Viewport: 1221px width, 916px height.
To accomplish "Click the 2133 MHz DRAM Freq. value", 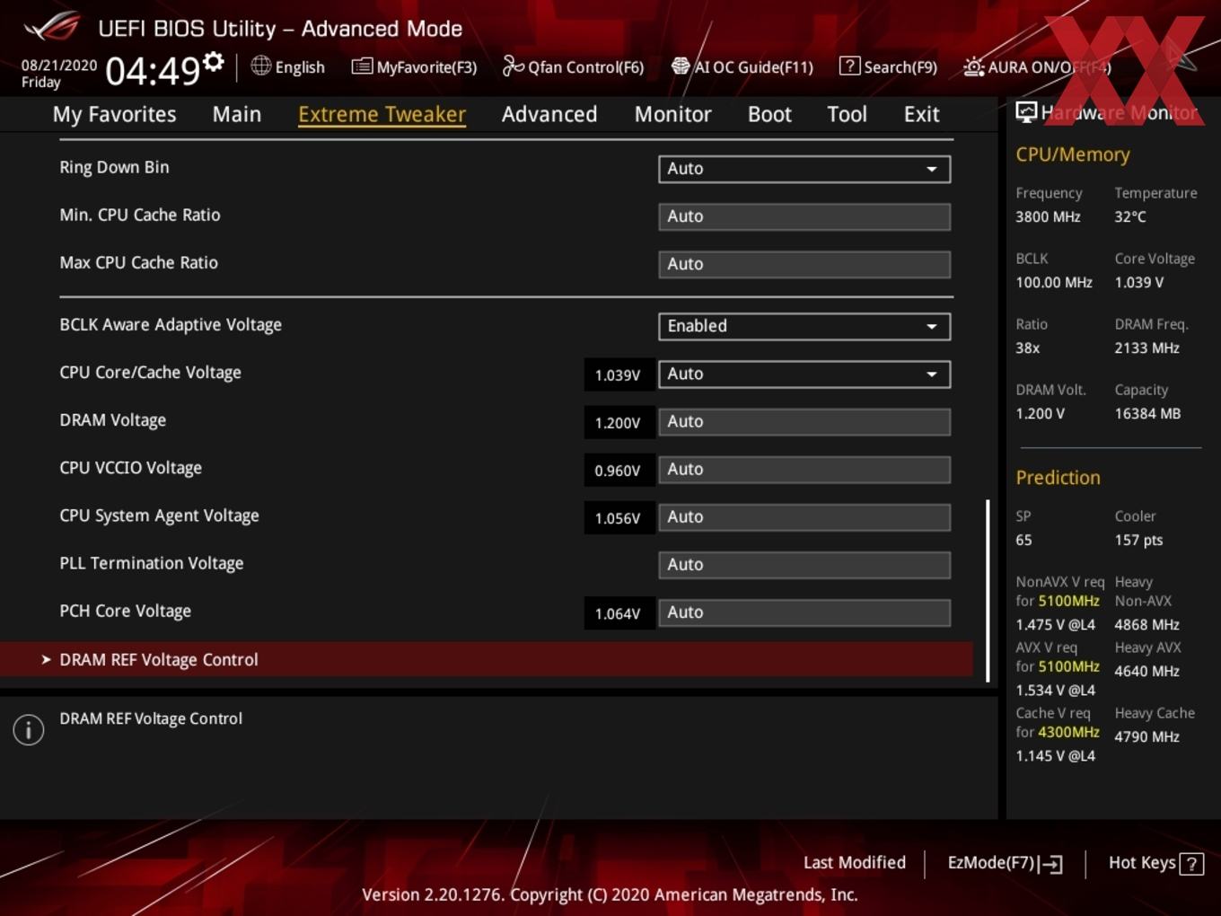I will pos(1146,348).
